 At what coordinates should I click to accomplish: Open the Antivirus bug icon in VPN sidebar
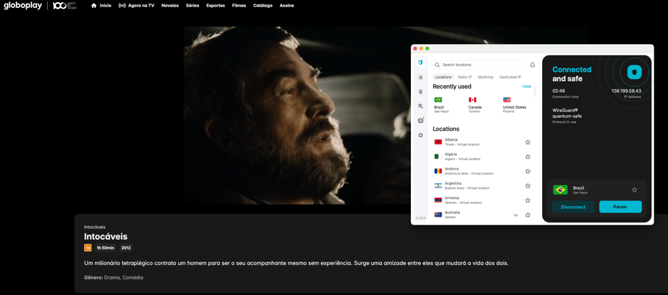coord(421,92)
